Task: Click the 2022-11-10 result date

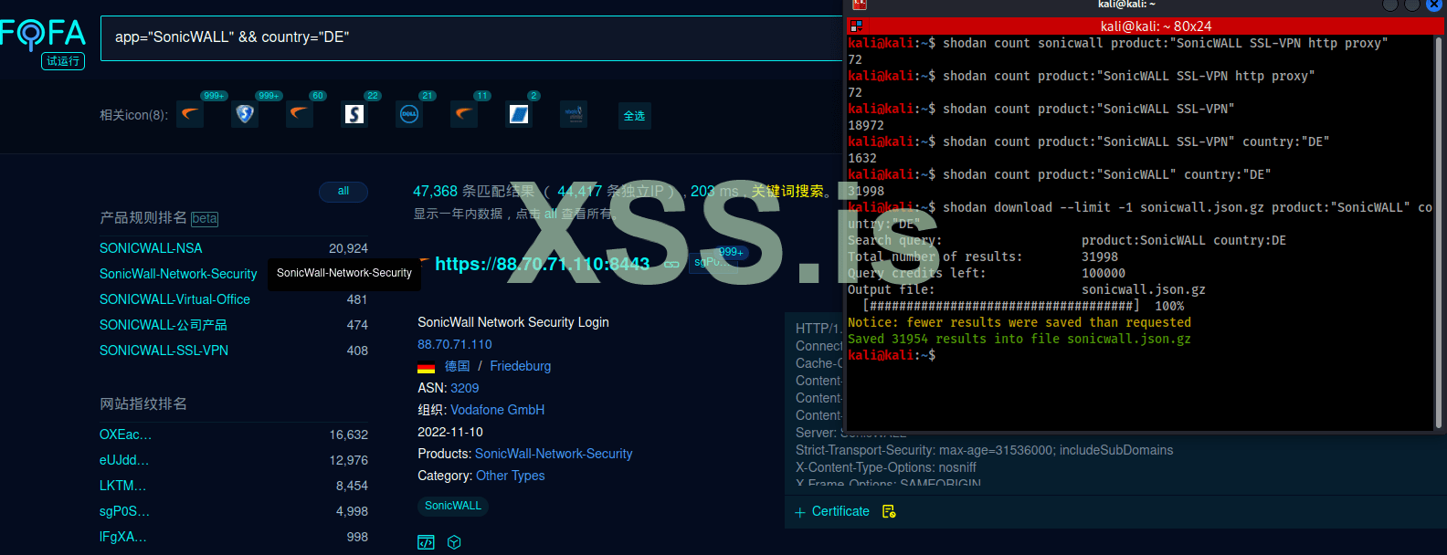Action: (450, 432)
